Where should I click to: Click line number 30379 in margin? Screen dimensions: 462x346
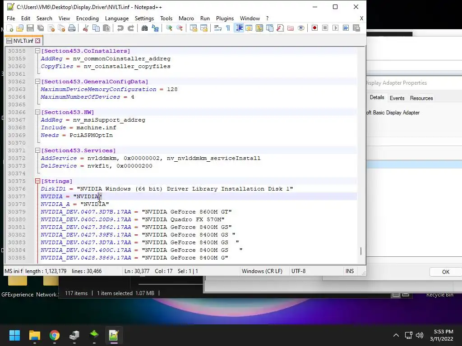coord(17,212)
